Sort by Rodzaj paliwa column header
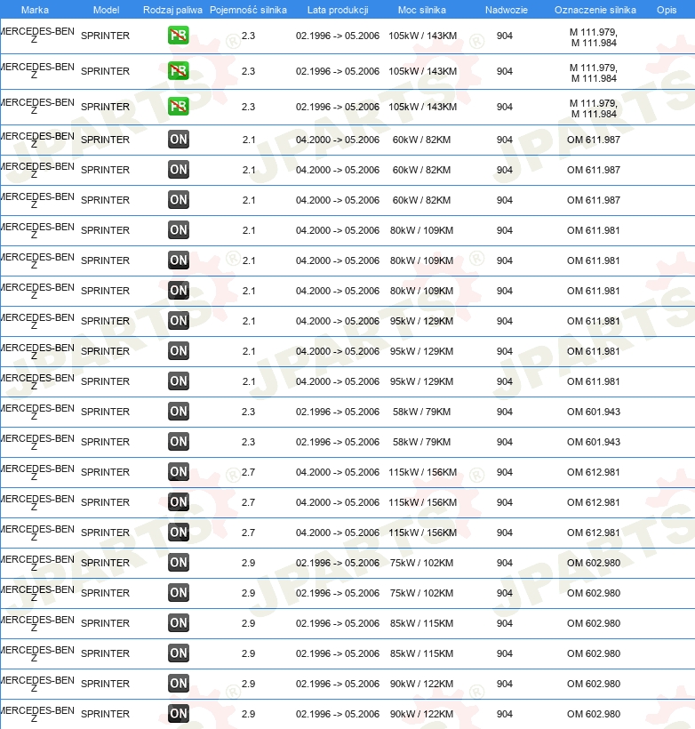 click(172, 10)
